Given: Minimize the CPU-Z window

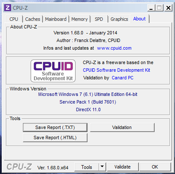Looking at the screenshot, I should click(151, 8).
